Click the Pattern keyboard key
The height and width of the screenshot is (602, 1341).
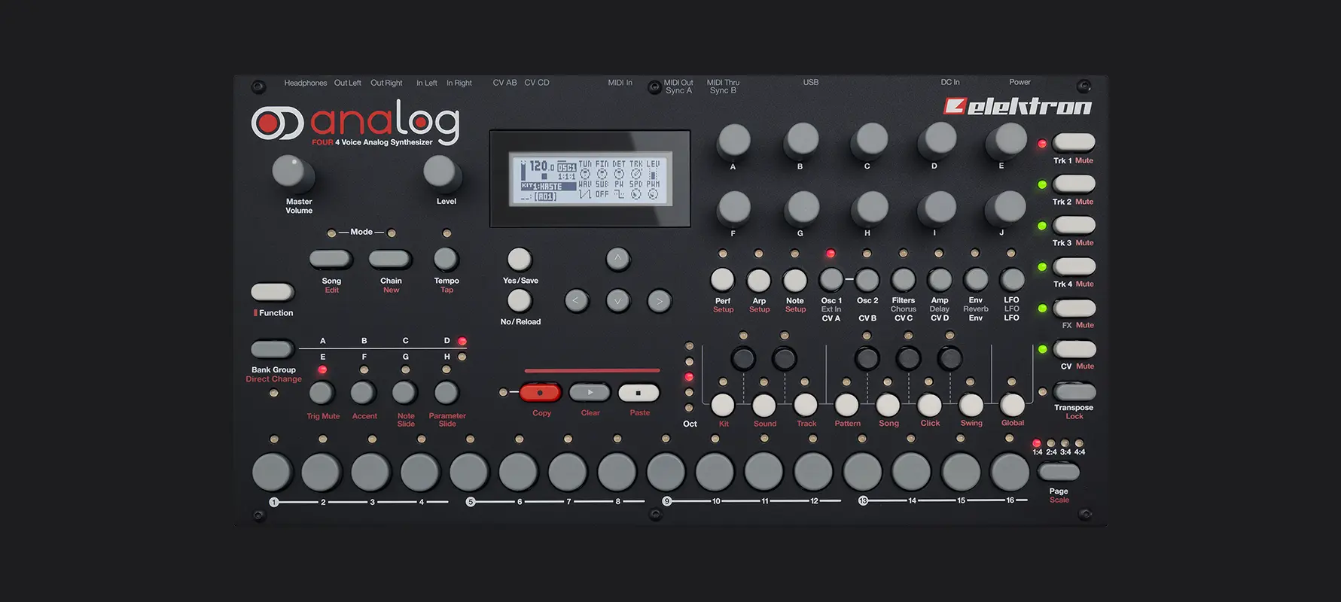coord(846,405)
